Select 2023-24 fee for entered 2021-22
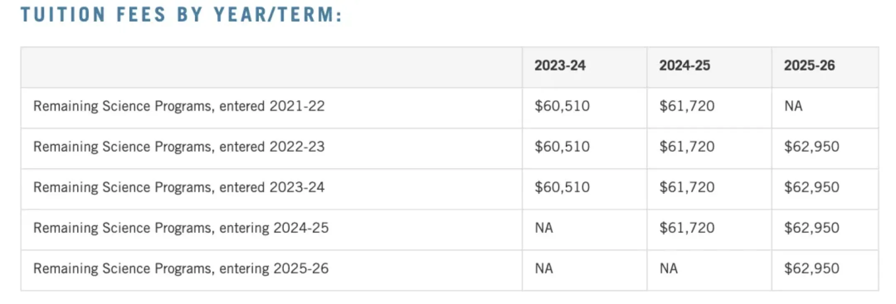This screenshot has width=896, height=304. coord(562,106)
